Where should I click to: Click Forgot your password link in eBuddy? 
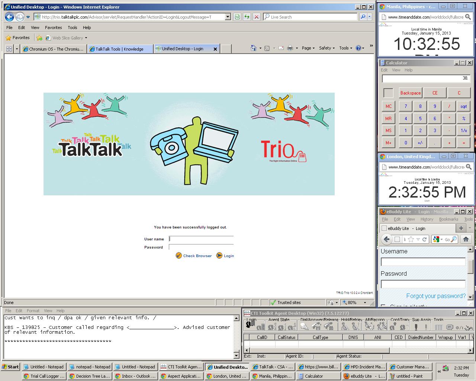(436, 296)
